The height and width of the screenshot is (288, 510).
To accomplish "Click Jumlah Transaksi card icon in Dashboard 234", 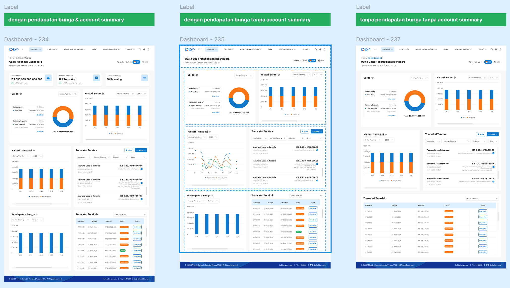I will (x=96, y=78).
